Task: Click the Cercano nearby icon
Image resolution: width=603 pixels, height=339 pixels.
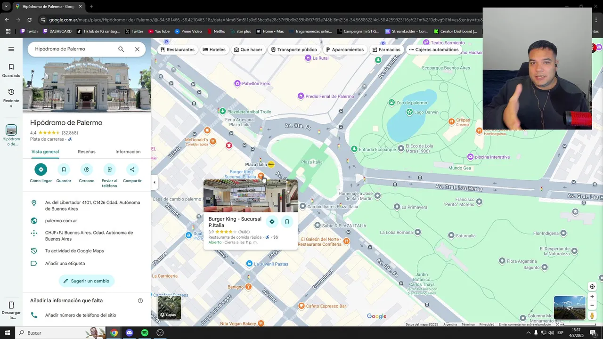Action: [x=87, y=169]
